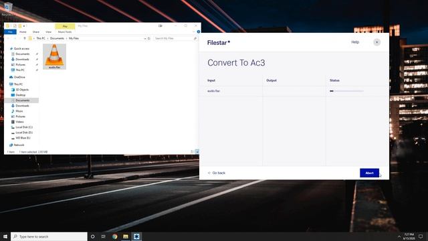The height and width of the screenshot is (241, 428).
Task: Open Downloads under This PC
Action: click(22, 106)
